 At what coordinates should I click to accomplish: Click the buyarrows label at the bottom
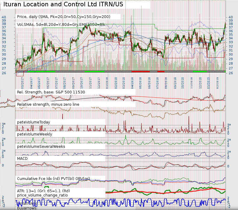(x=27, y=208)
